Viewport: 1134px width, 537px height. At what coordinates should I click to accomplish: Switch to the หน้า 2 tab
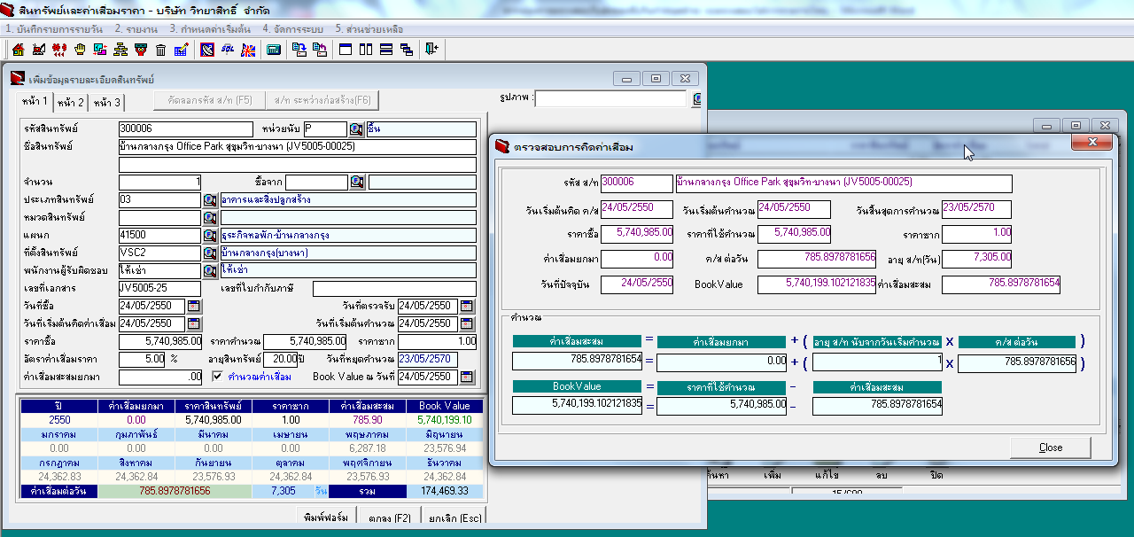coord(71,103)
